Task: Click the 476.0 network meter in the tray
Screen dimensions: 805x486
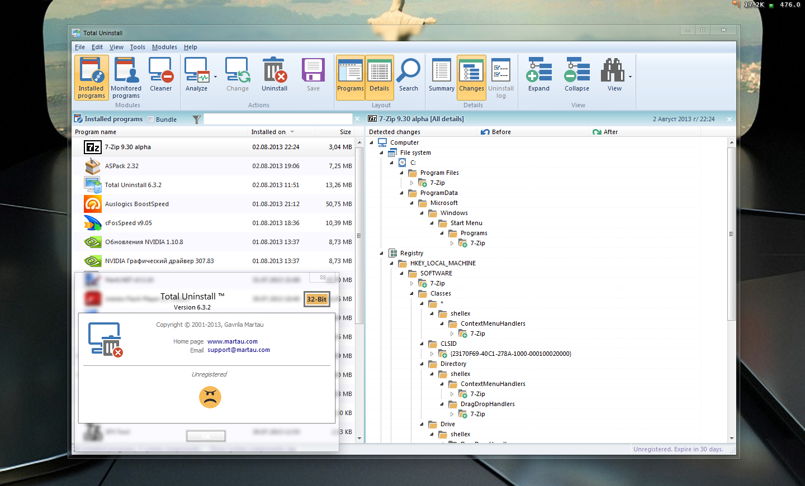Action: tap(790, 4)
